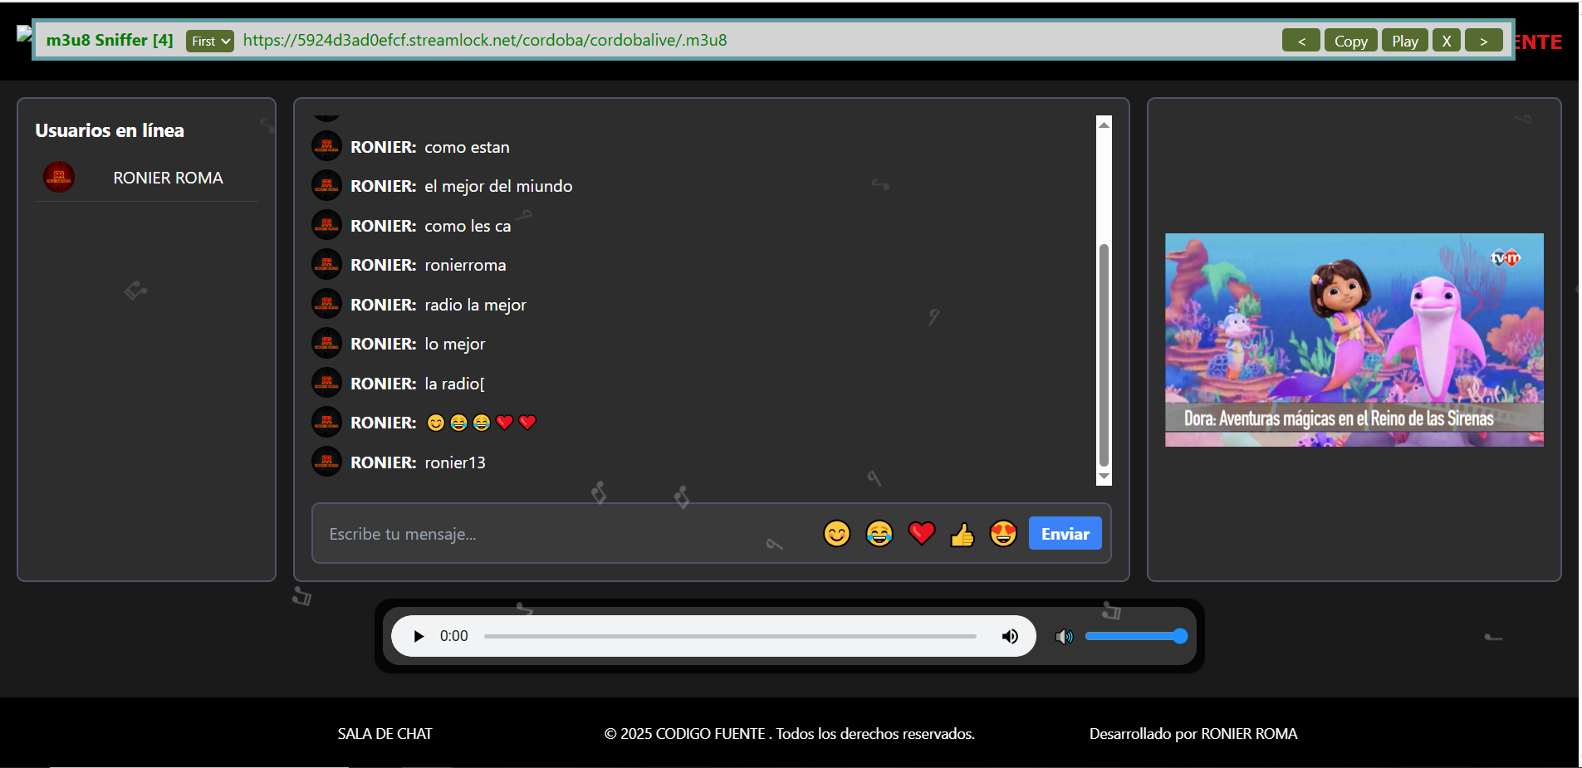Open the m3u8 Sniffer [4] menu label
Screen dimensions: 1582x768
point(110,39)
